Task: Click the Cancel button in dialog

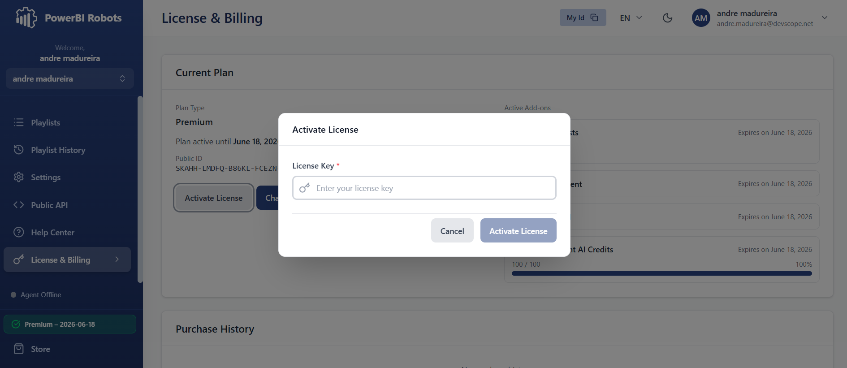Action: click(452, 231)
